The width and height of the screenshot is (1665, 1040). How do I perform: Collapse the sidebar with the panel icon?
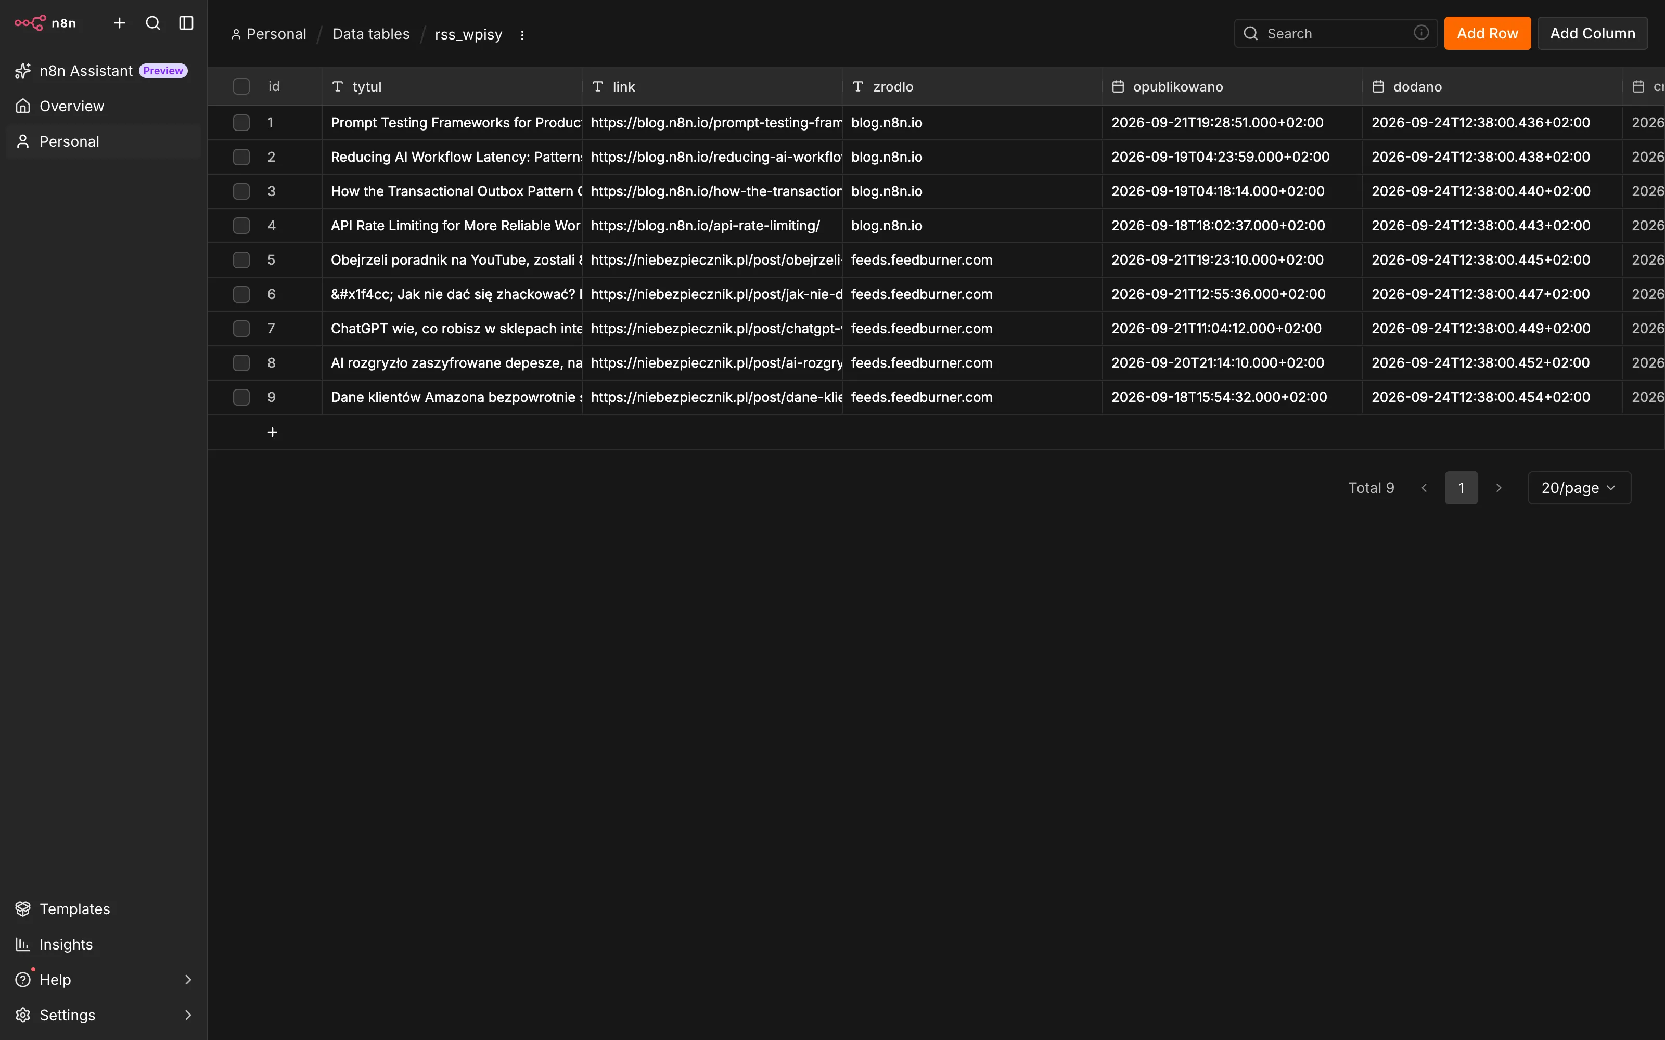[186, 23]
